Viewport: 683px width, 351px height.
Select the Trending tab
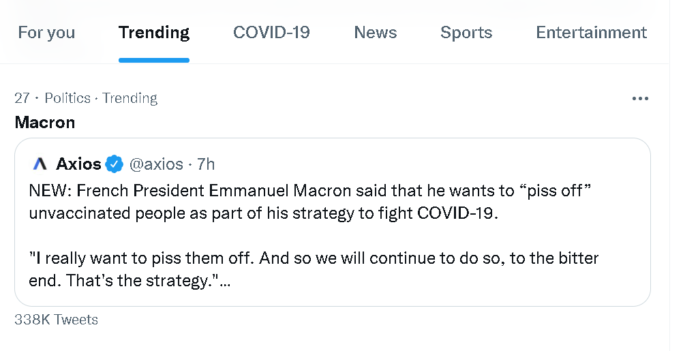click(x=154, y=33)
